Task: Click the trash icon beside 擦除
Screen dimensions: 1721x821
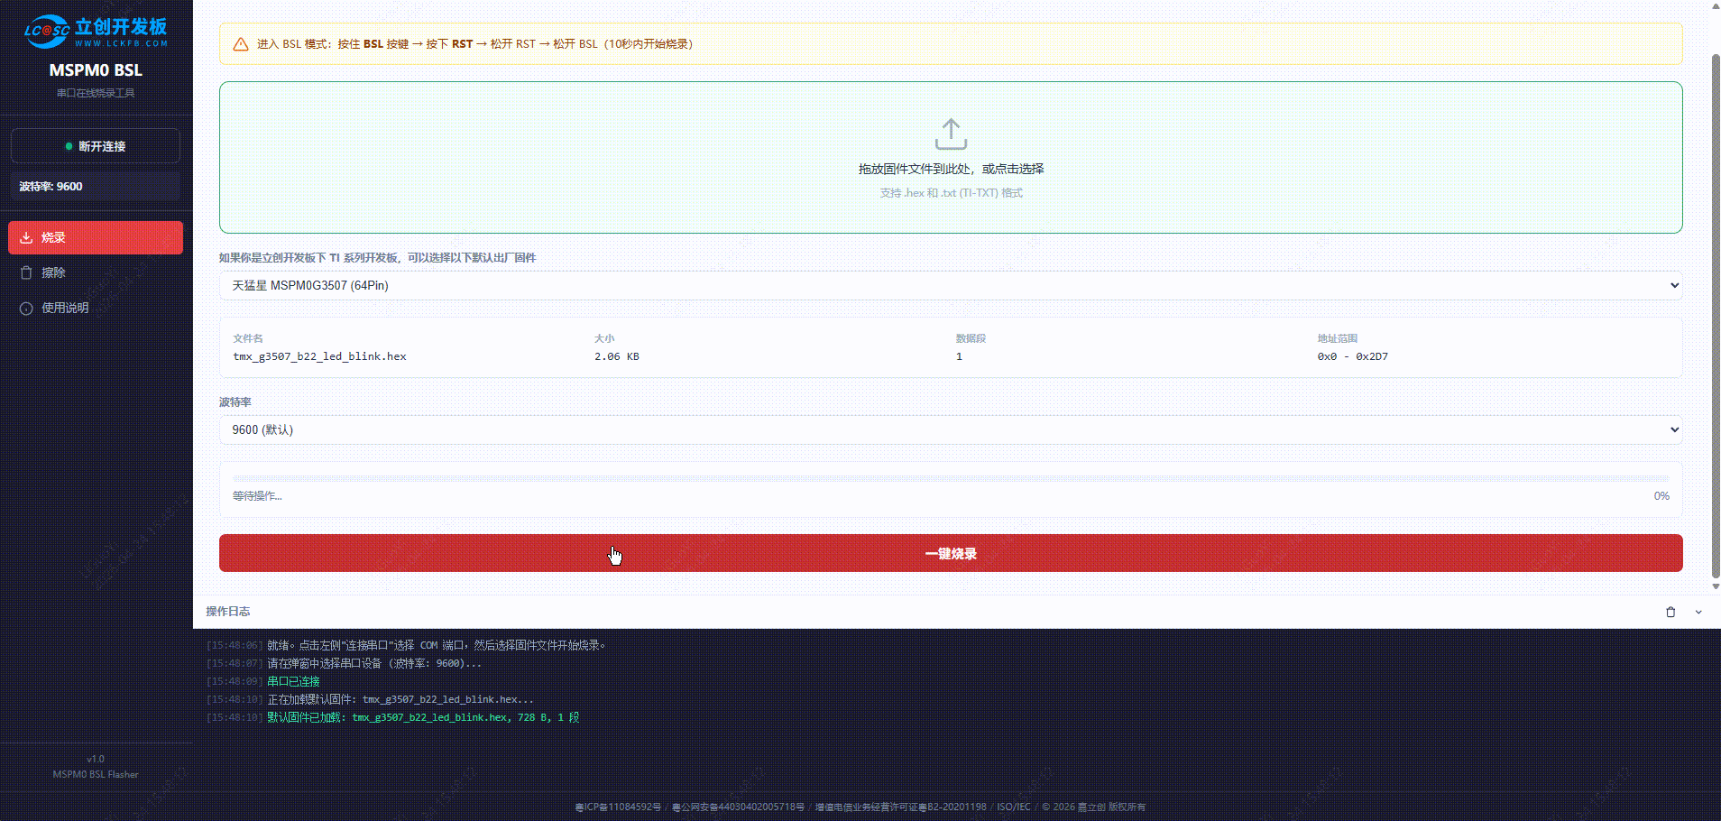Action: (x=26, y=272)
